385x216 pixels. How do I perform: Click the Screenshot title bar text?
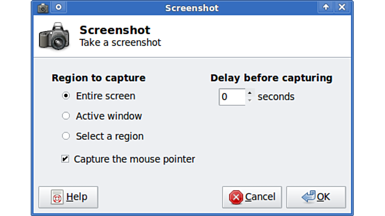pyautogui.click(x=192, y=8)
